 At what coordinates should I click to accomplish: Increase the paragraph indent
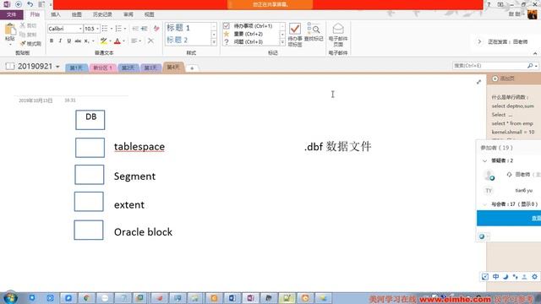click(x=145, y=29)
